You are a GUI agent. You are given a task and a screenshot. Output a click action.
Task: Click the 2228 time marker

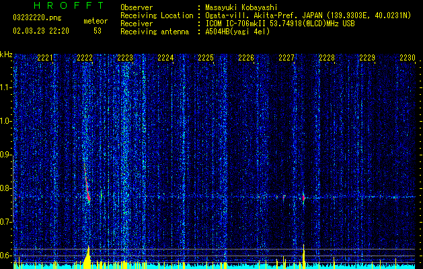[x=327, y=58]
